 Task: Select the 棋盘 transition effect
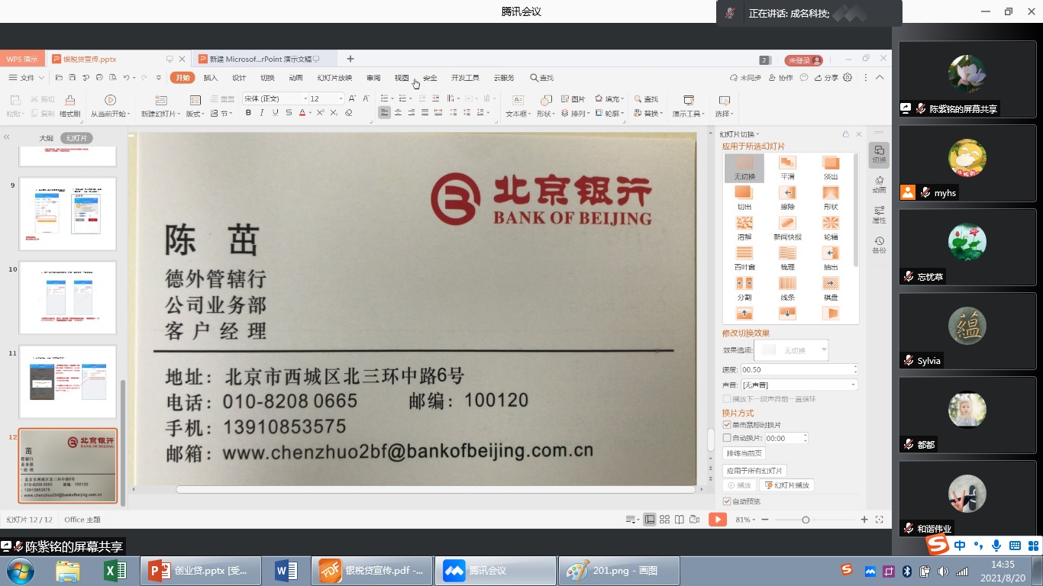click(x=831, y=289)
